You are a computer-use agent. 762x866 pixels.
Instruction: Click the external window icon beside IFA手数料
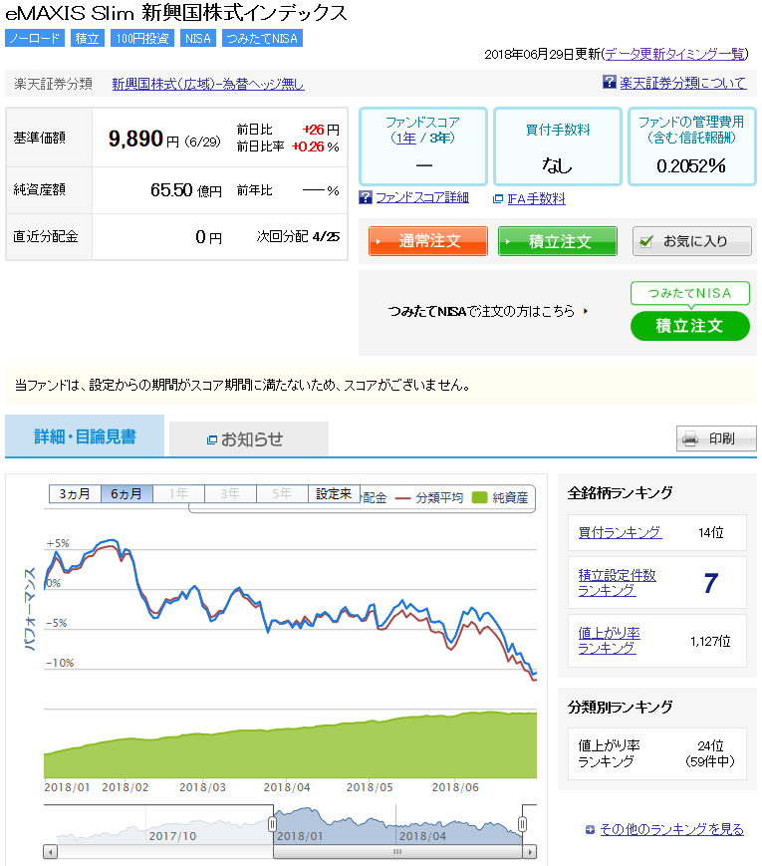click(497, 199)
